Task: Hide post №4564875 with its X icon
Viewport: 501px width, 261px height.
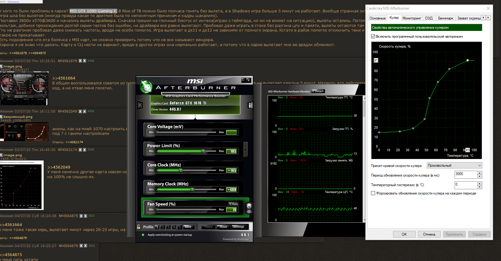Action: 81,216
